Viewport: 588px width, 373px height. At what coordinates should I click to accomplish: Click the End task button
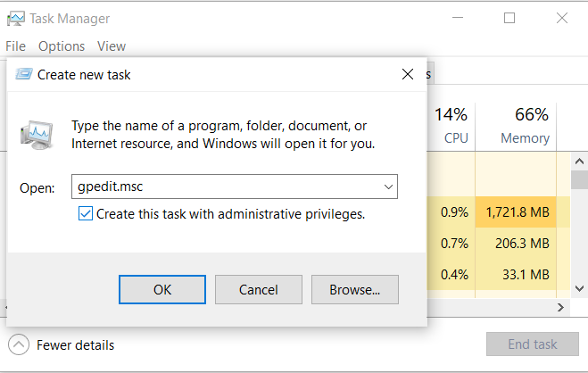coord(533,344)
